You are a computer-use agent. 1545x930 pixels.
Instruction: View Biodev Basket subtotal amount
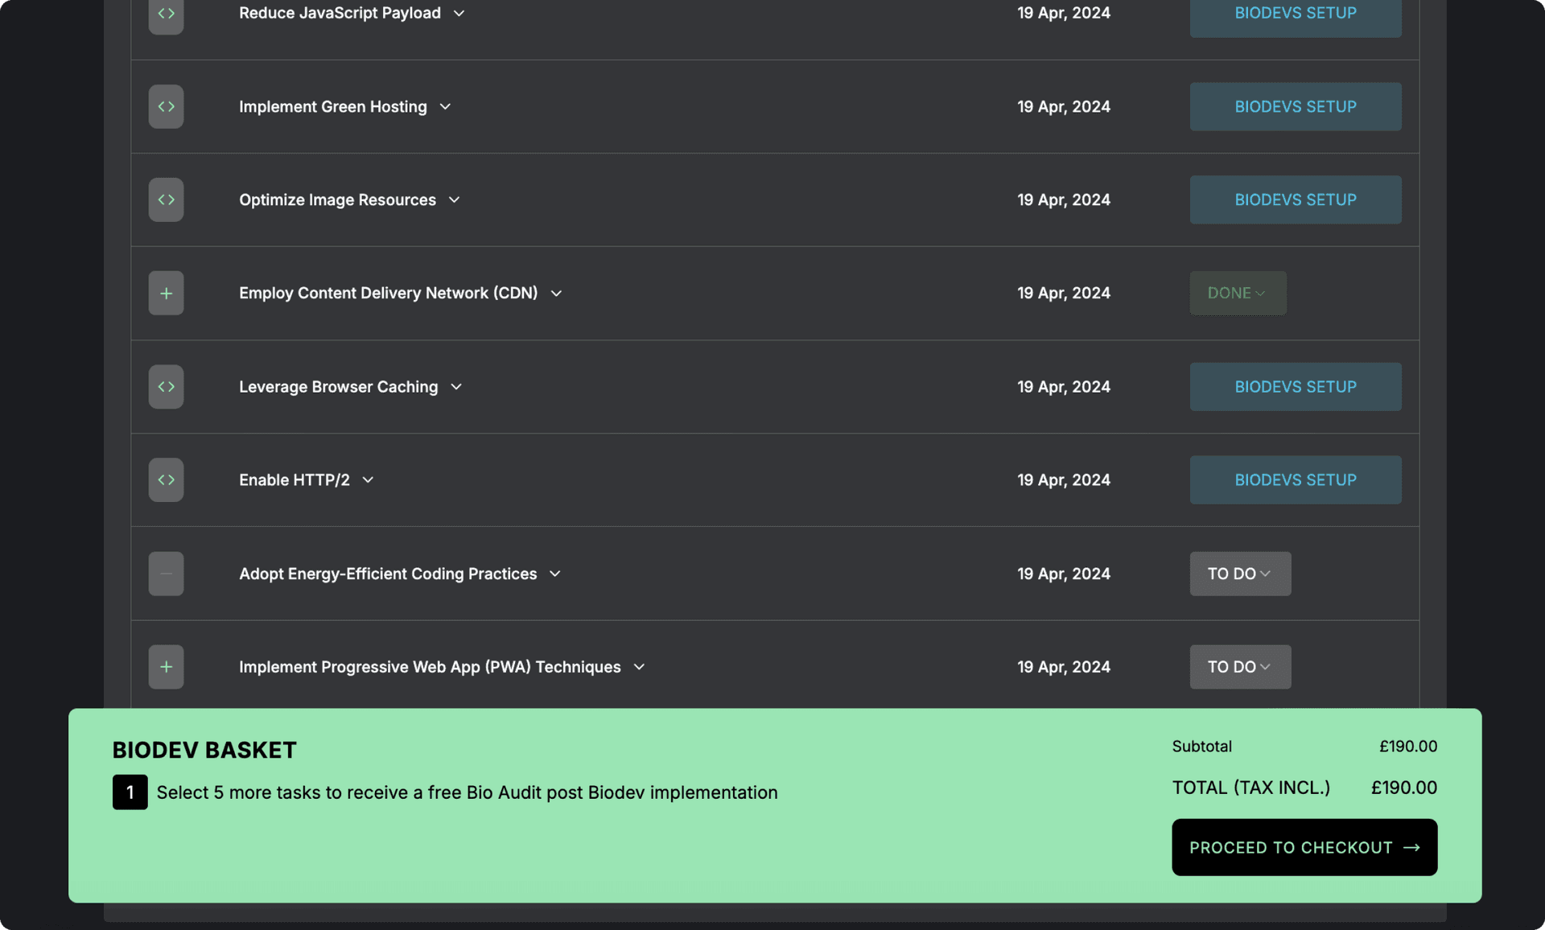[x=1408, y=747]
